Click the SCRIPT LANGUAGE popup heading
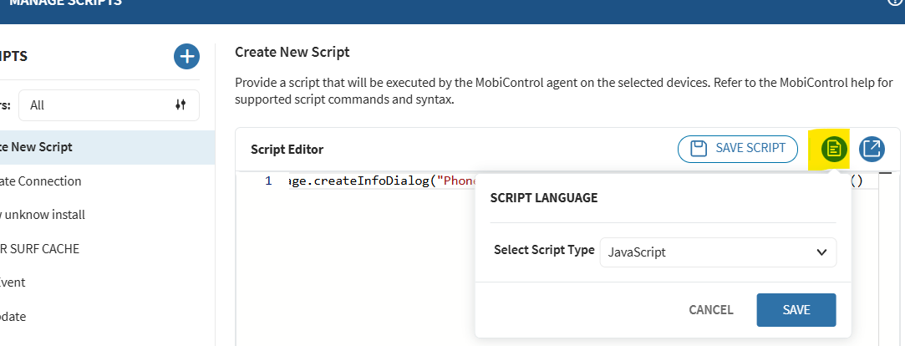This screenshot has width=905, height=346. [542, 198]
